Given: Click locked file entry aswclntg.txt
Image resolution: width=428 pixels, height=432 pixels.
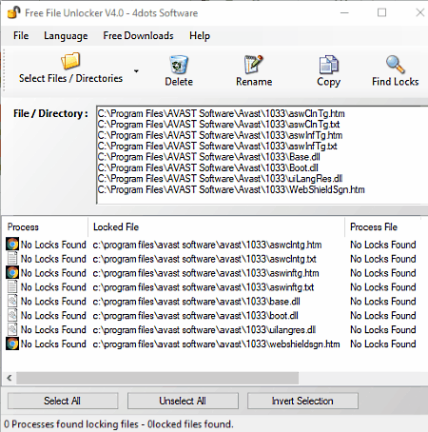Looking at the screenshot, I should pos(204,259).
